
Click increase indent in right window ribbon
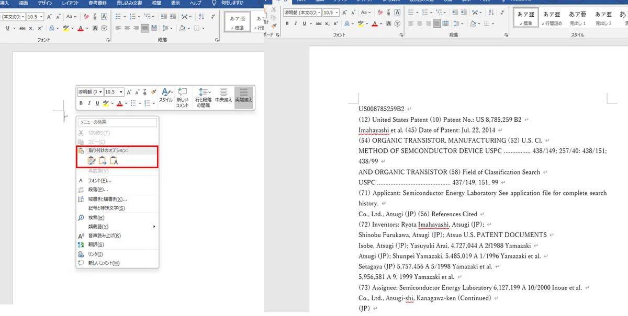click(x=464, y=13)
